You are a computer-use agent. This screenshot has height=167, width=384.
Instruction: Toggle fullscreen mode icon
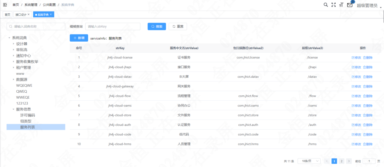tap(334, 5)
